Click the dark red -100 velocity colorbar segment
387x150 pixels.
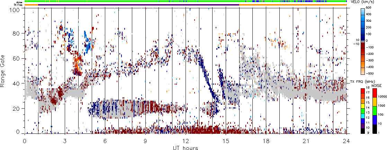pyautogui.click(x=363, y=47)
